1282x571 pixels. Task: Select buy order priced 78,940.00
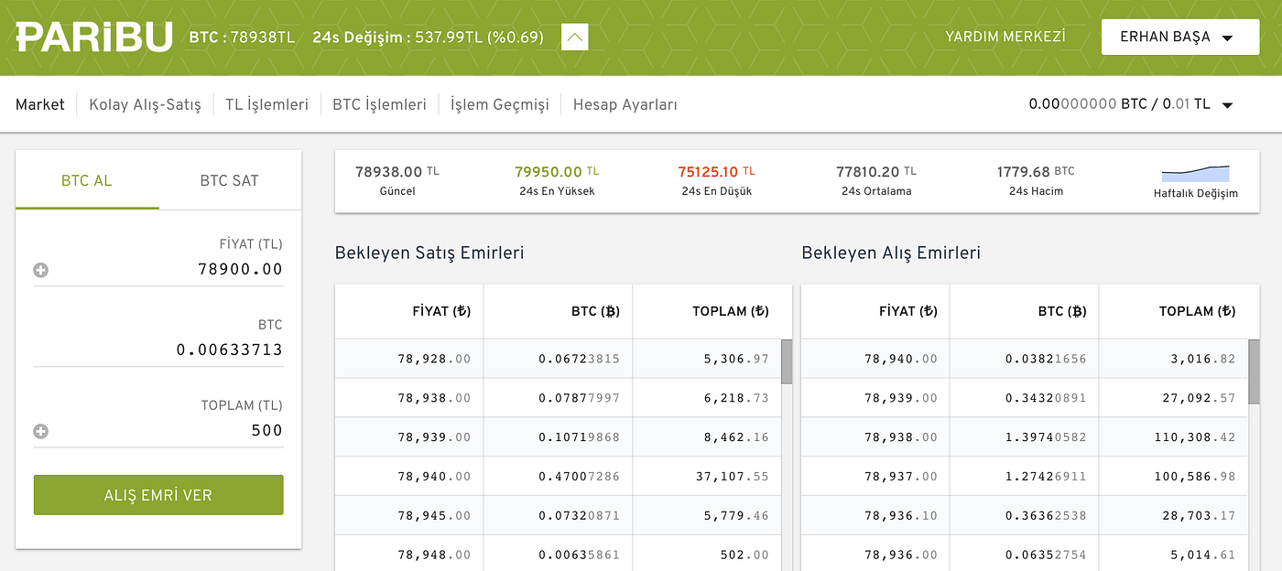[x=1025, y=359]
